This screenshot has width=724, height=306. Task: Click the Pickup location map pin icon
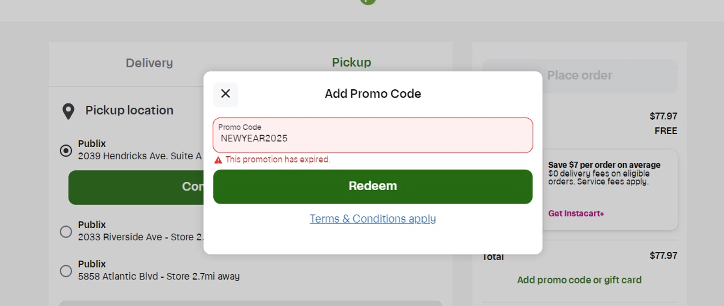click(x=69, y=111)
